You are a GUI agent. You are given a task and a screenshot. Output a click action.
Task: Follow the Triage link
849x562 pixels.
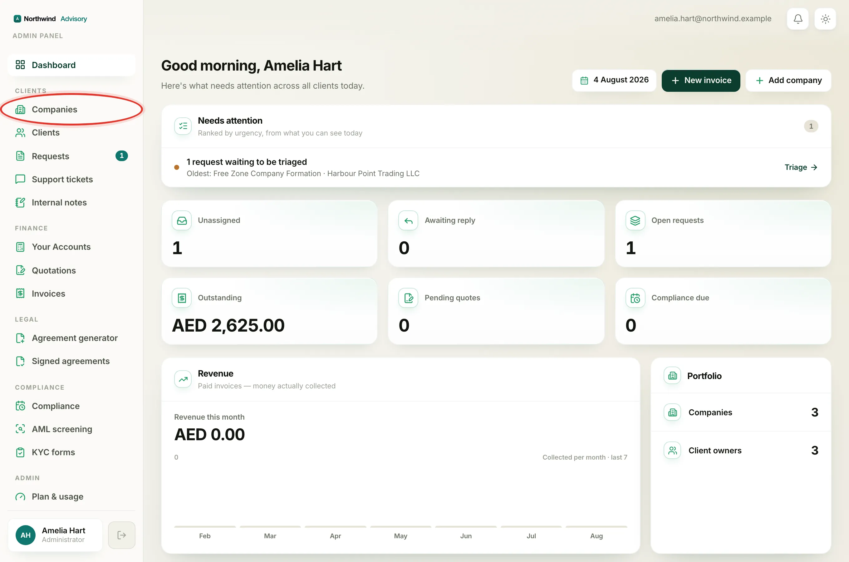(x=801, y=167)
